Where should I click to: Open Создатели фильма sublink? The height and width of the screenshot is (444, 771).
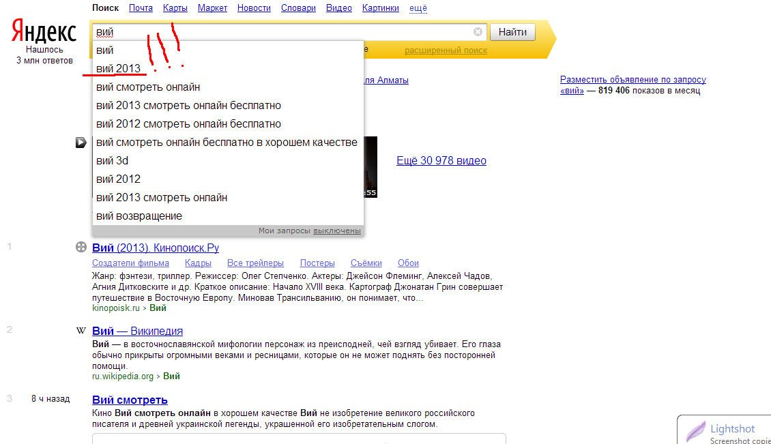130,263
